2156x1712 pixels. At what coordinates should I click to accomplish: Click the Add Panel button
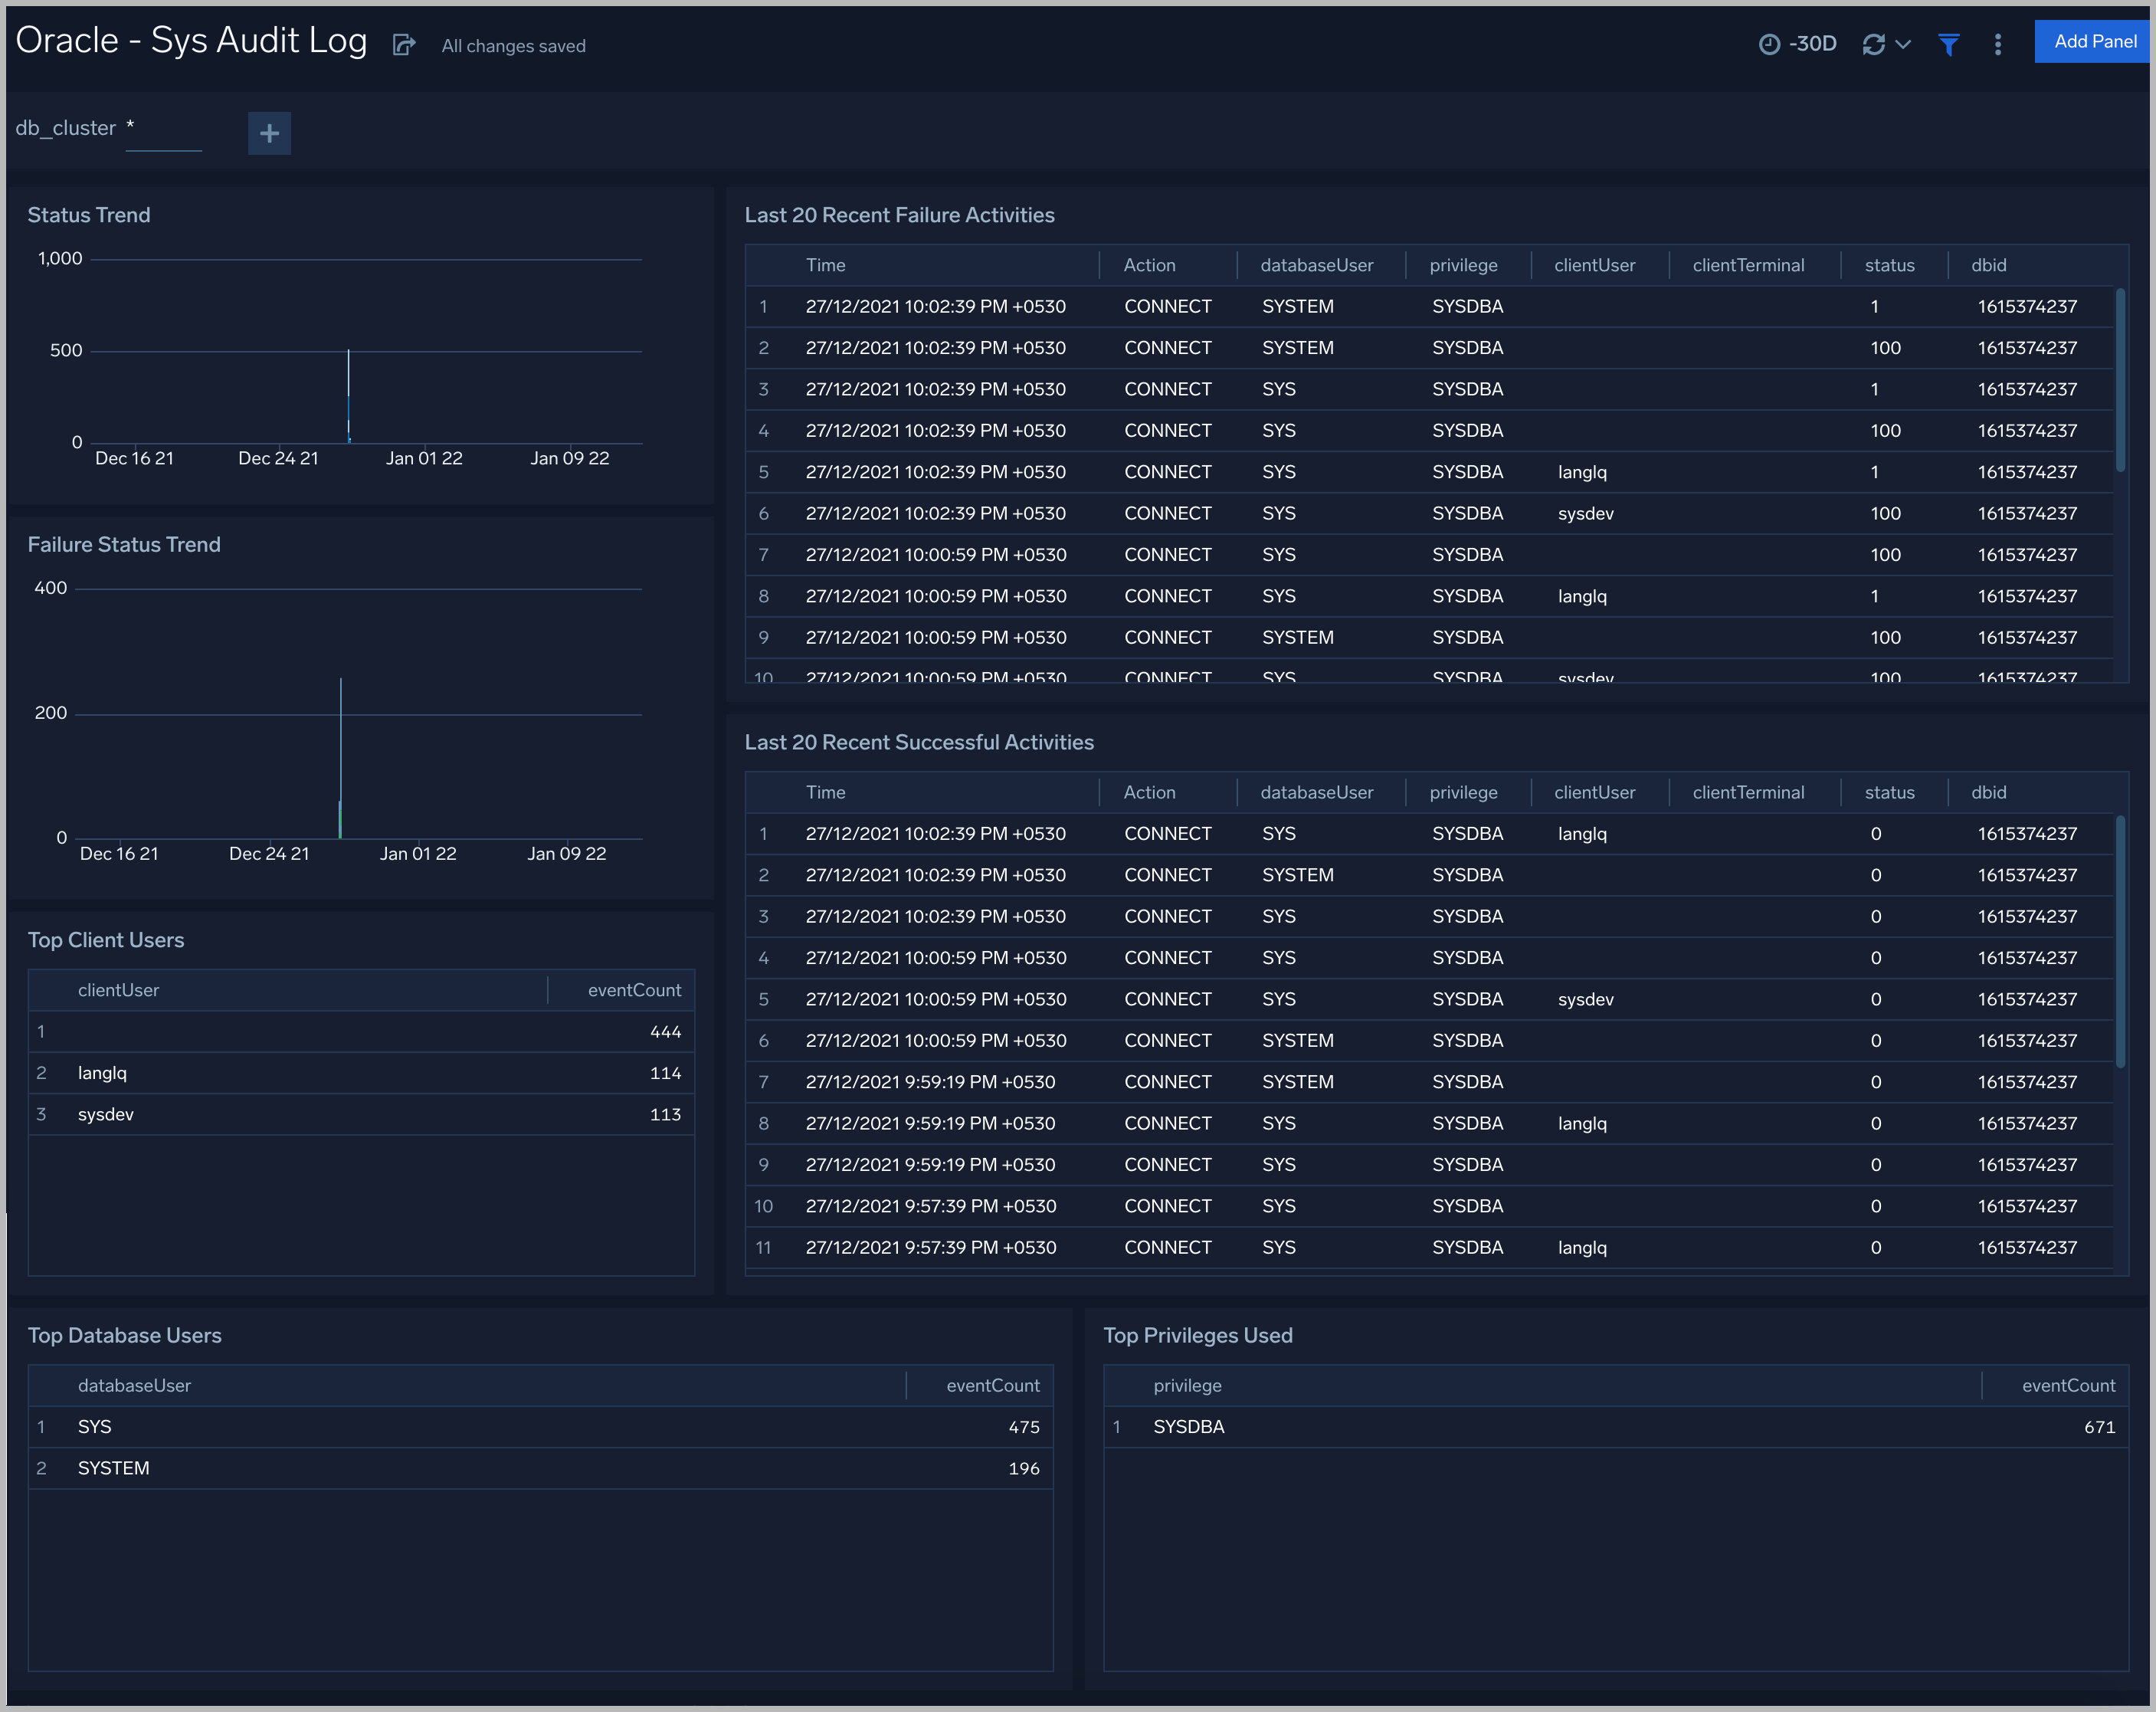[x=2092, y=41]
